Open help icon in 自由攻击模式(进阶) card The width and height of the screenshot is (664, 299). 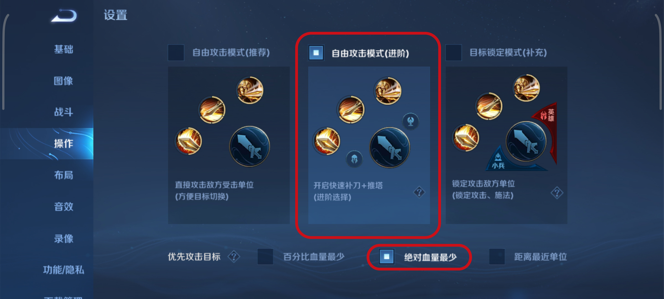pos(419,192)
